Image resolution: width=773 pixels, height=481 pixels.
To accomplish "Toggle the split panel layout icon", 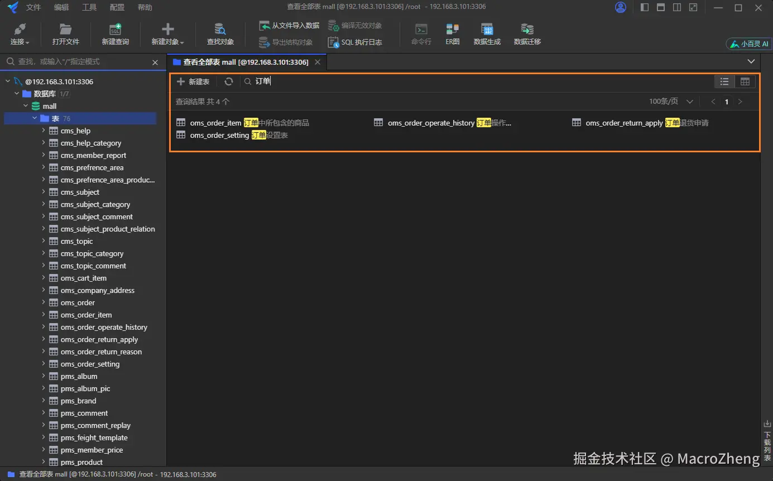I will [677, 7].
